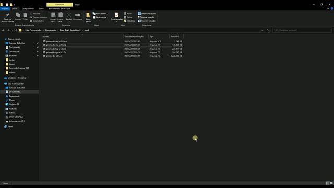This screenshot has height=188, width=334.
Task: Click Este Computador in the address bar
Action: click(33, 30)
